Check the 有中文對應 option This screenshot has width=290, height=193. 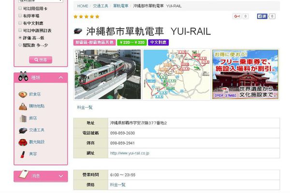(x=20, y=23)
